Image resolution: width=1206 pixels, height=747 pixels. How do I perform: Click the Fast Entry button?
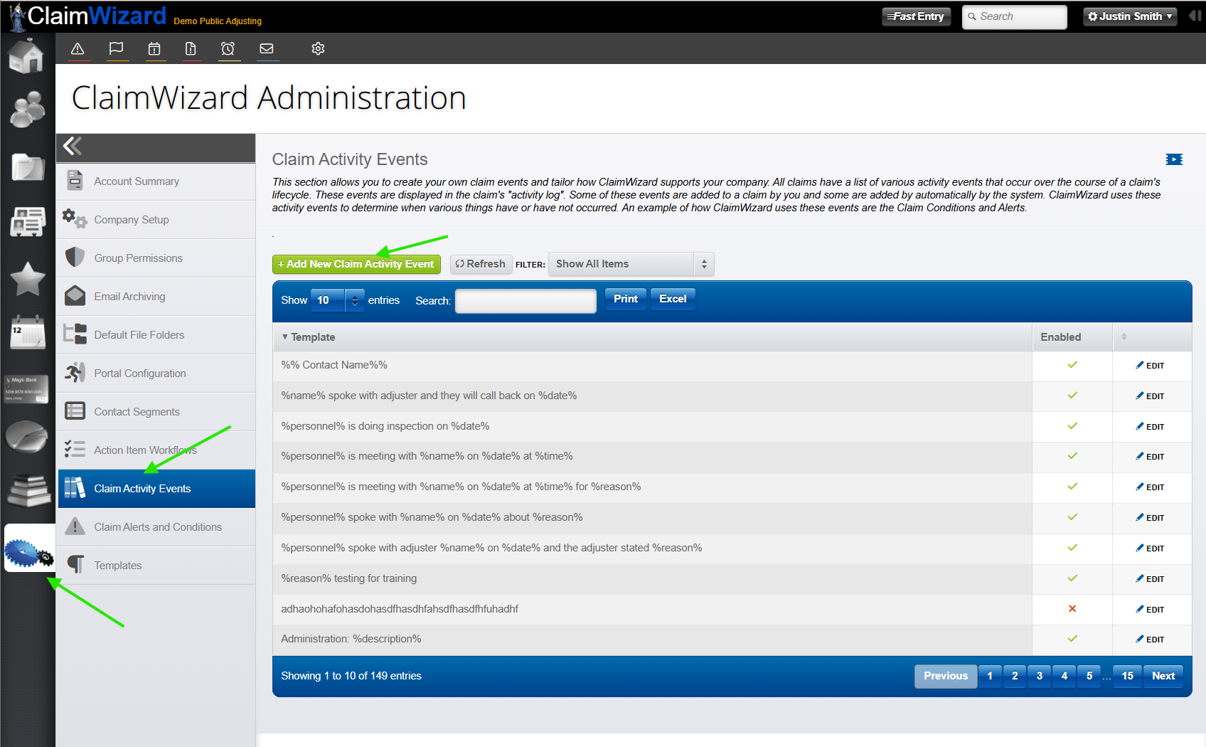tap(917, 16)
